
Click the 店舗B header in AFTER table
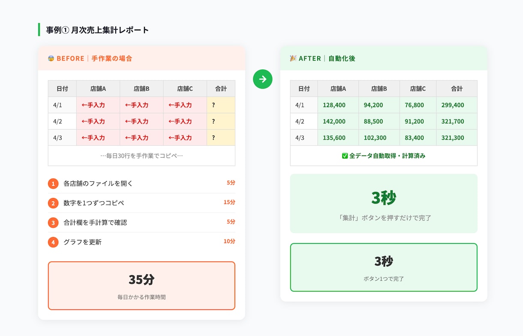(379, 89)
